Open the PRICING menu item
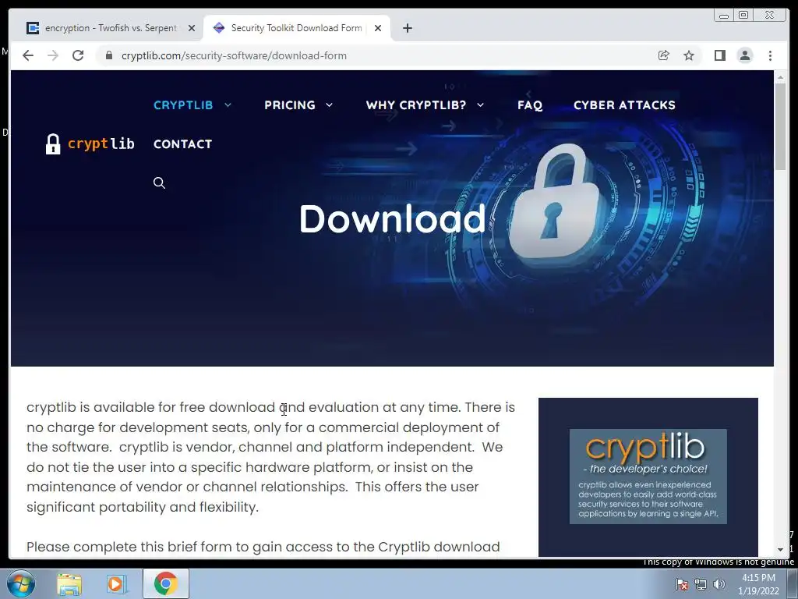 (290, 105)
